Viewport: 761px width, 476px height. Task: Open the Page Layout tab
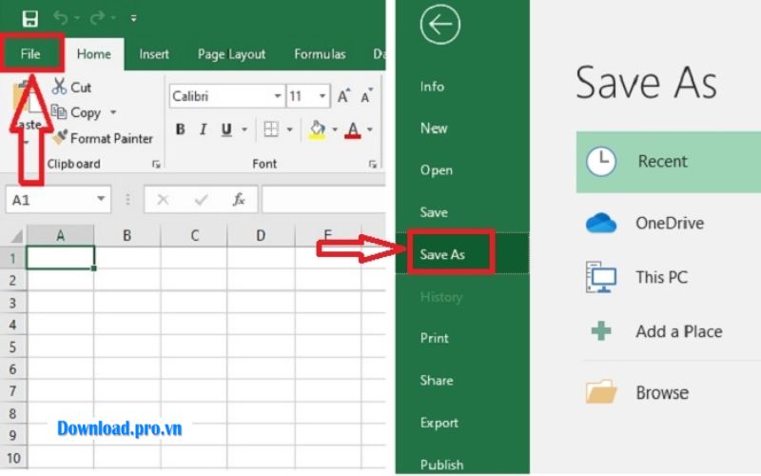pos(231,54)
